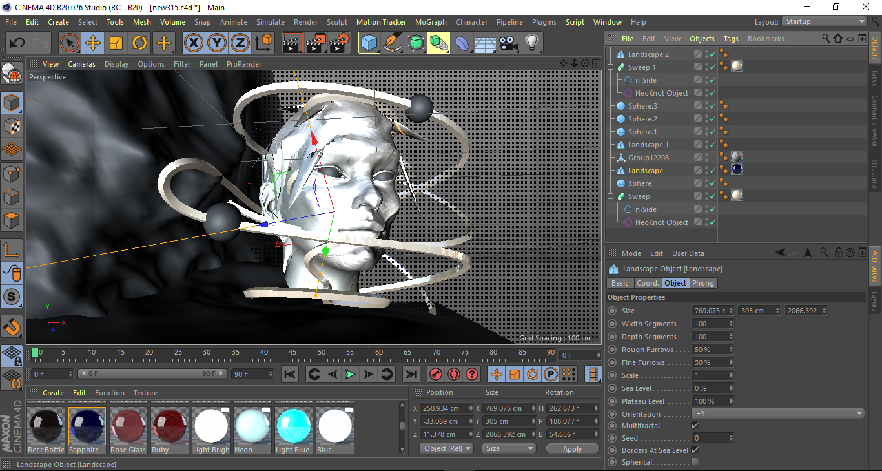Enable the Spherical checkbox
882x471 pixels.
pyautogui.click(x=695, y=462)
